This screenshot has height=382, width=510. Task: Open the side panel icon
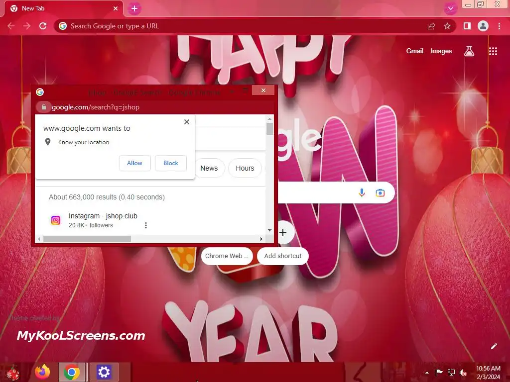467,26
